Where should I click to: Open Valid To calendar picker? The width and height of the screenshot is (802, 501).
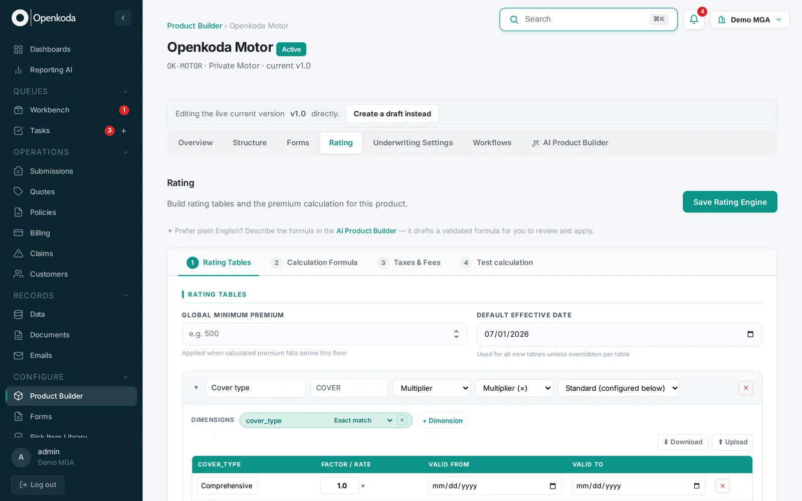[696, 486]
